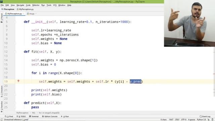Click the red error stripe marker on scrollbar

click(x=214, y=74)
